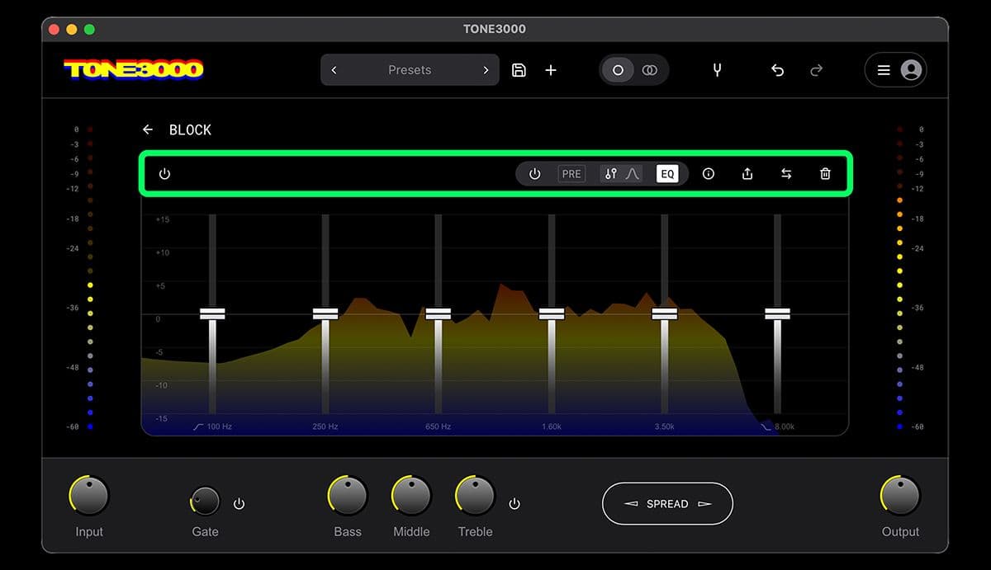
Task: Toggle the block power button left of toolbar
Action: 164,174
